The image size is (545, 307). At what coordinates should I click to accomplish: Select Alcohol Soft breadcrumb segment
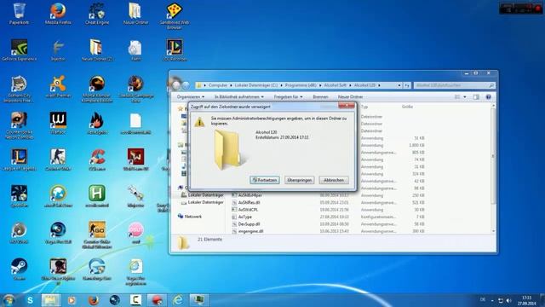click(x=335, y=85)
